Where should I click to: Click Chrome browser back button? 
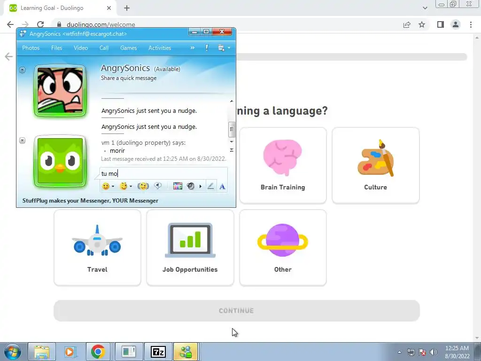point(10,24)
